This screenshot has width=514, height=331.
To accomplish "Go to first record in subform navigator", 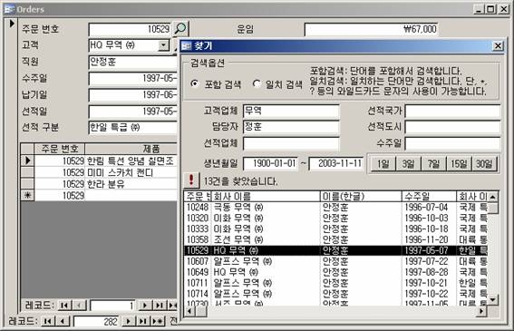I will tap(64, 306).
